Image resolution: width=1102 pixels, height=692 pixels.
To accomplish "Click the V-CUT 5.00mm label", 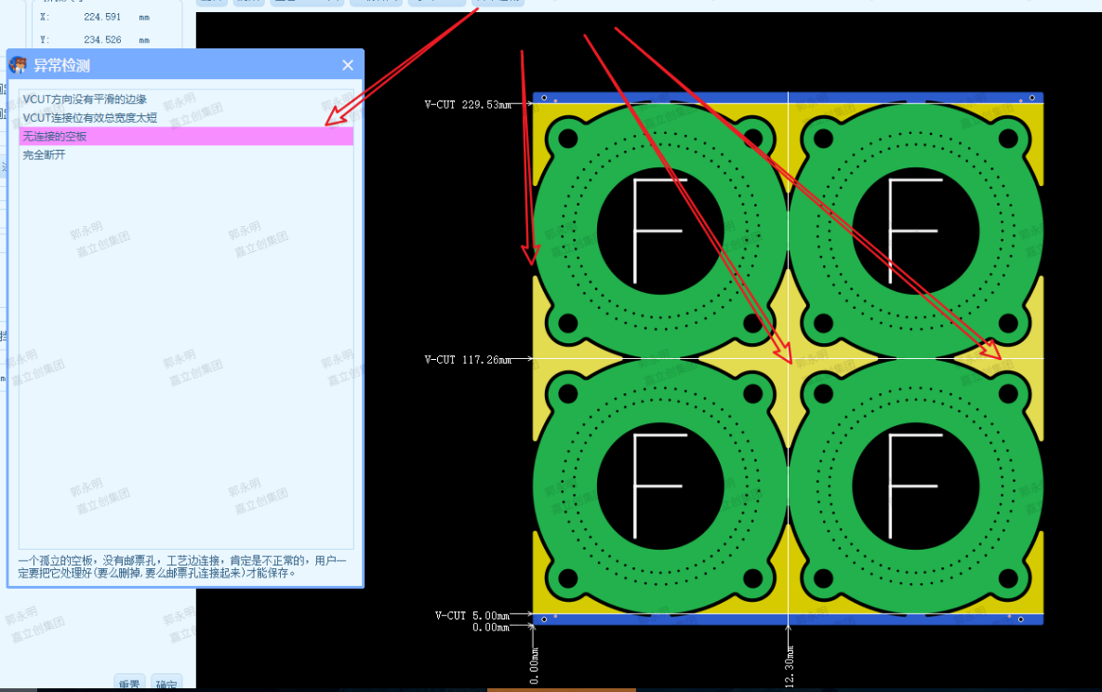I will (472, 616).
